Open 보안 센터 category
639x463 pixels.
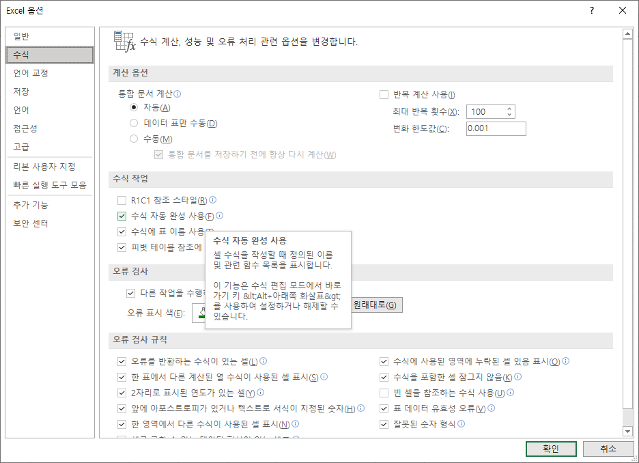pos(50,223)
